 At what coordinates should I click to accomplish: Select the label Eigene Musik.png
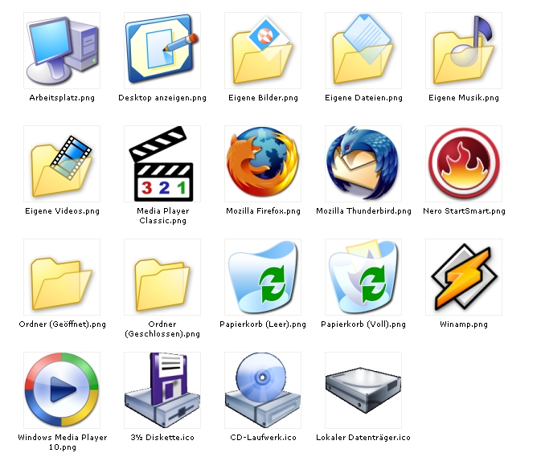tap(464, 98)
